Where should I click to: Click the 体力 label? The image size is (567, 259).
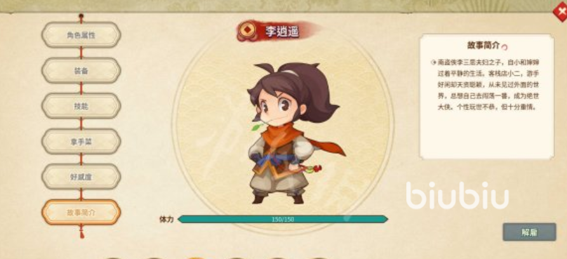click(x=166, y=219)
